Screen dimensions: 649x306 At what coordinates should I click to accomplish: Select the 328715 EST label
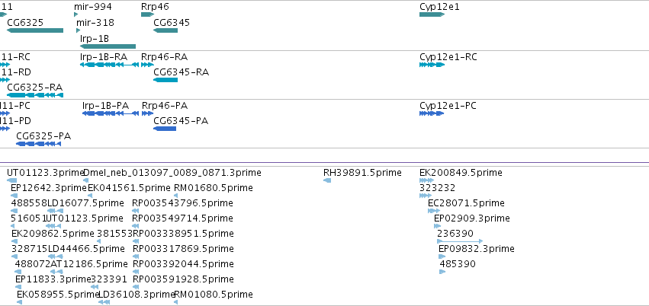[30, 249]
